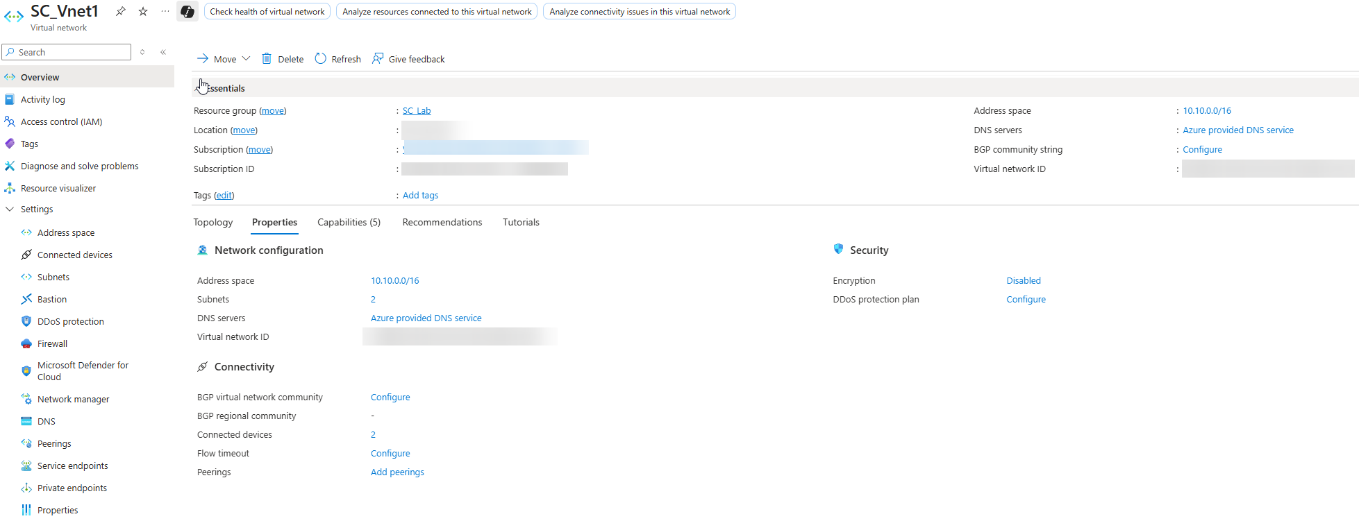Refresh the virtual network overview
Screen dimensions: 1359x521
[338, 59]
